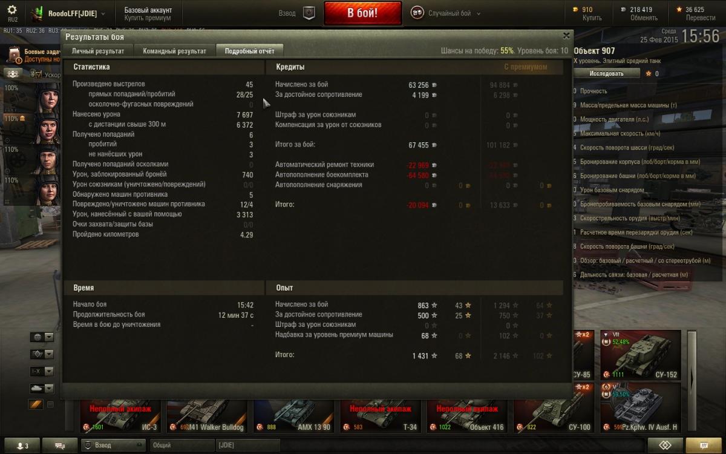Viewport: 726px width, 454px height.
Task: Click the Боевые задачи briefcase icon
Action: click(x=15, y=56)
